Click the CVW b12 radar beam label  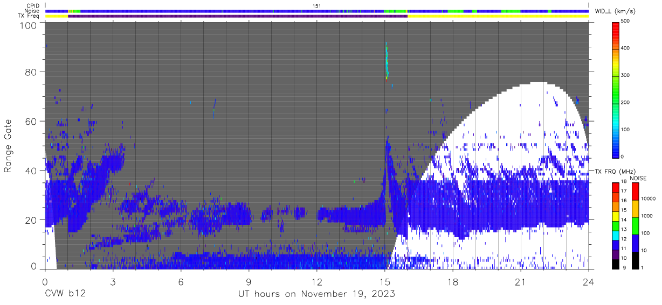64,294
